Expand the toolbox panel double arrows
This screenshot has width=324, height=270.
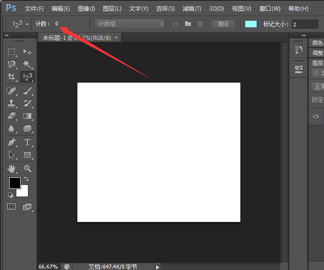(x=7, y=36)
